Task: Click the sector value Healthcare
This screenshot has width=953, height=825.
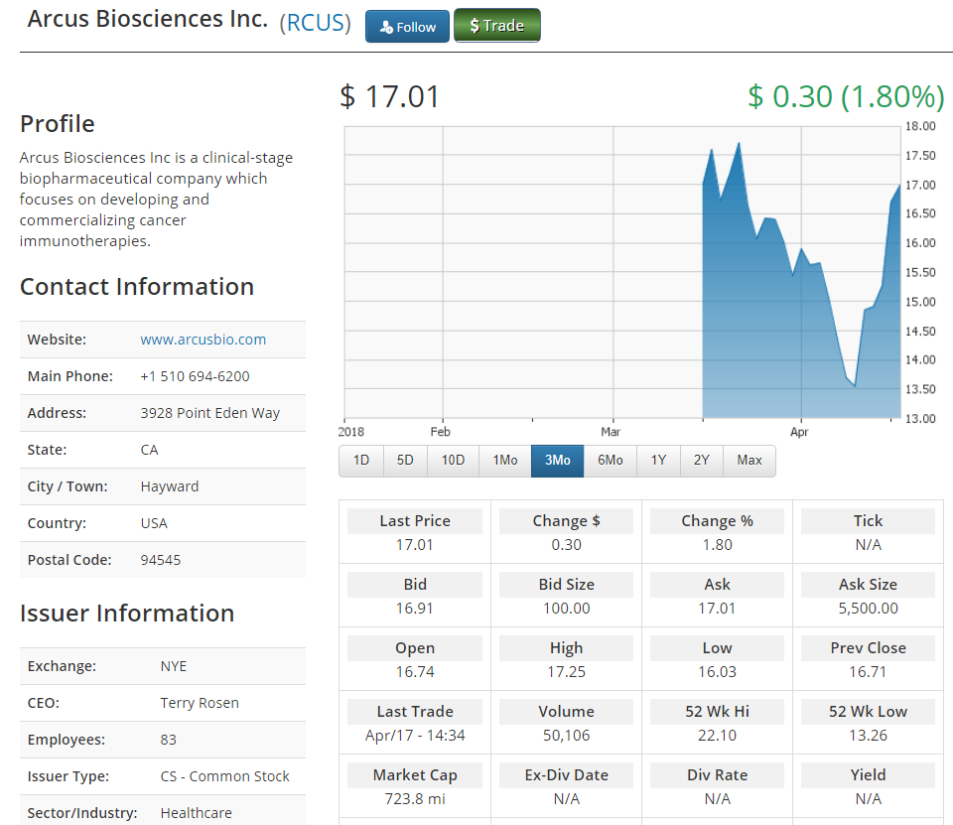Action: point(196,813)
